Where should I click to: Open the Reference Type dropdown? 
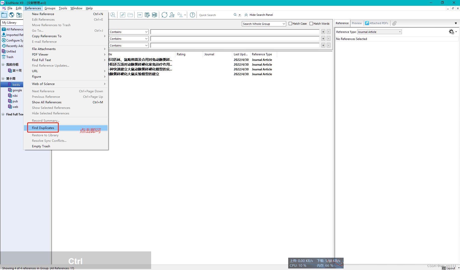pos(379,32)
